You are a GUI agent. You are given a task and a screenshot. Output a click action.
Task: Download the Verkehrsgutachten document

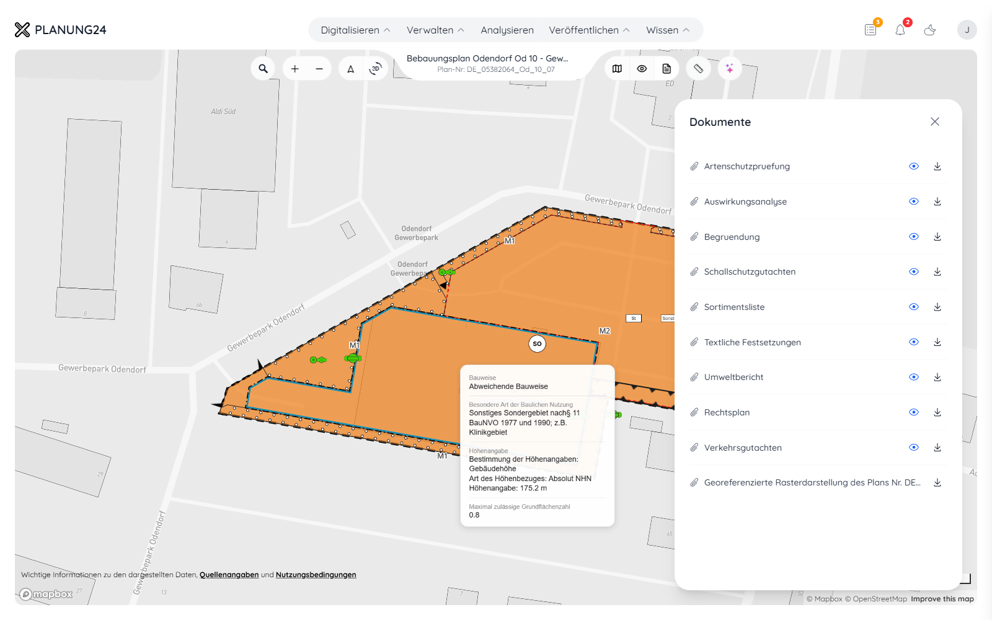(937, 448)
